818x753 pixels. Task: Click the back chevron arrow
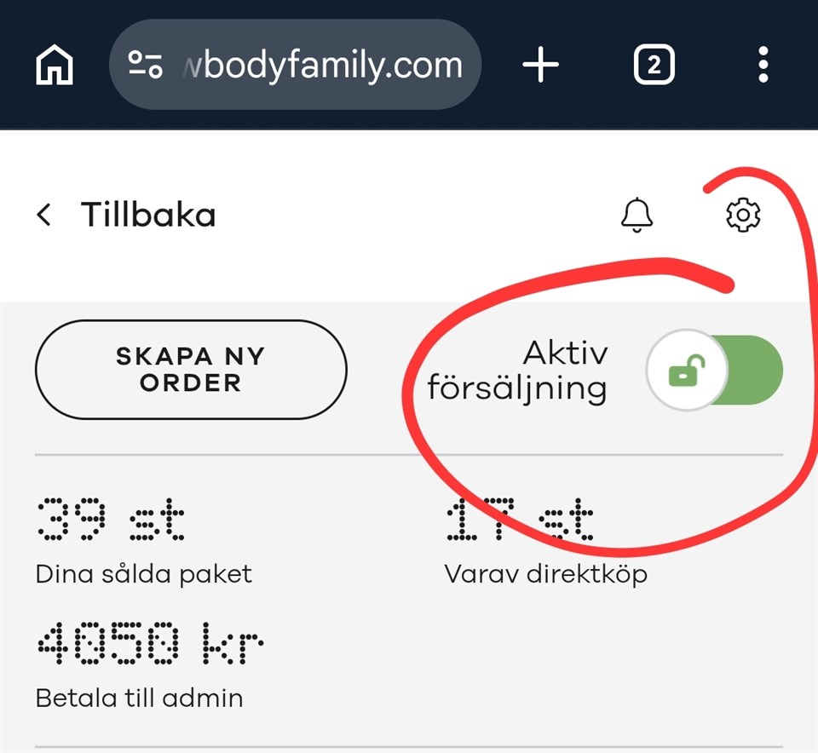44,215
